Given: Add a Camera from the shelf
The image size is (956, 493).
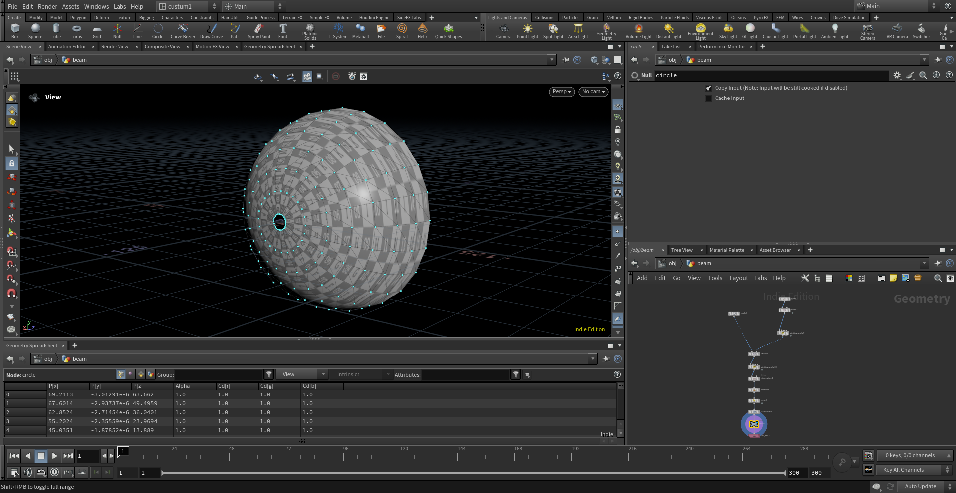Looking at the screenshot, I should [503, 31].
